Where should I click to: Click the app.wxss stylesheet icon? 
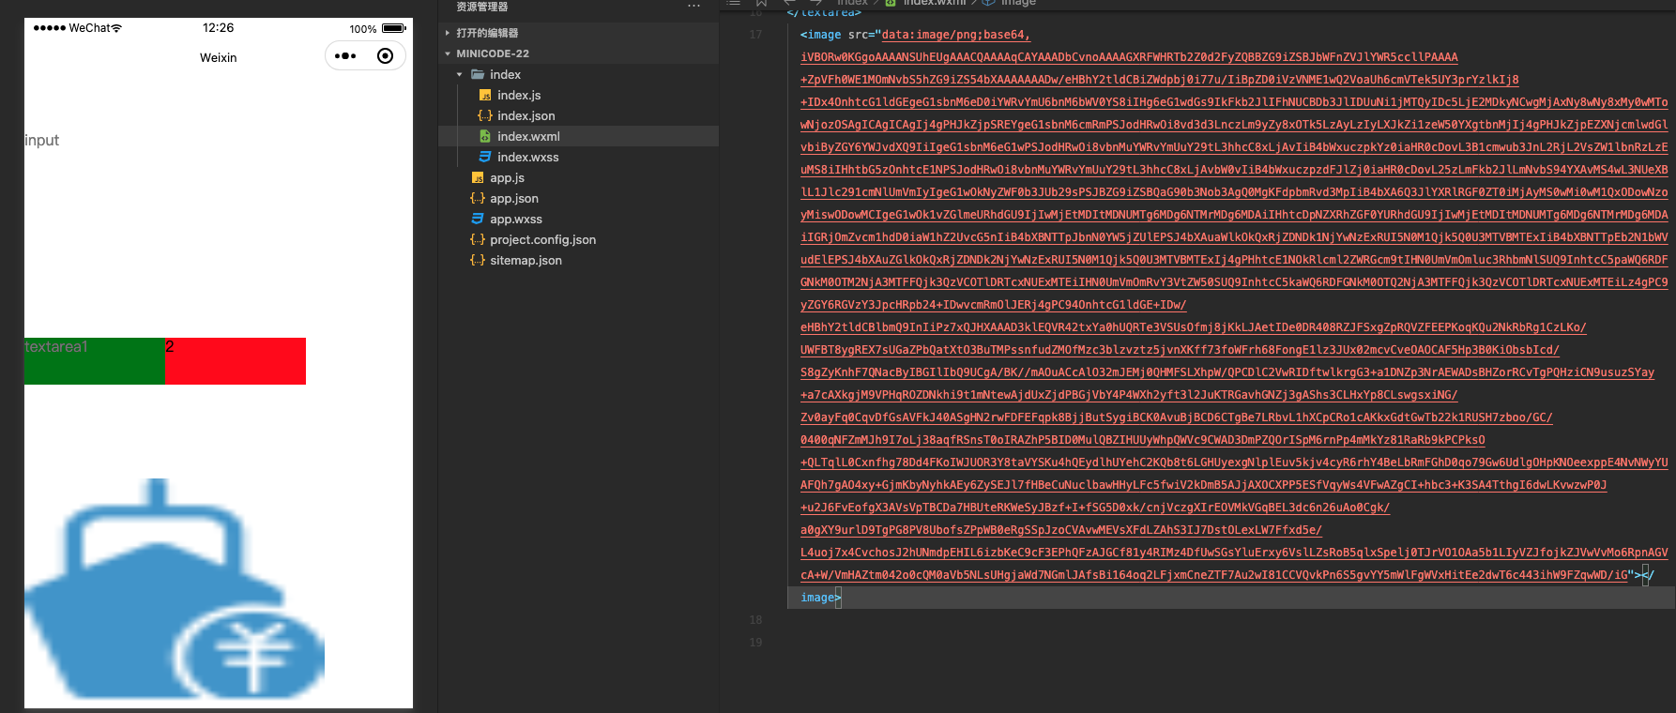click(478, 219)
